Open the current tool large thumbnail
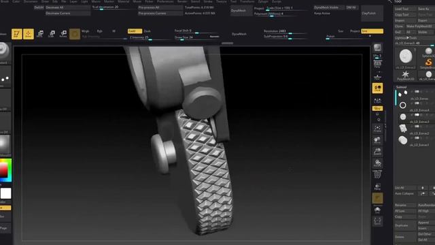 click(x=405, y=57)
